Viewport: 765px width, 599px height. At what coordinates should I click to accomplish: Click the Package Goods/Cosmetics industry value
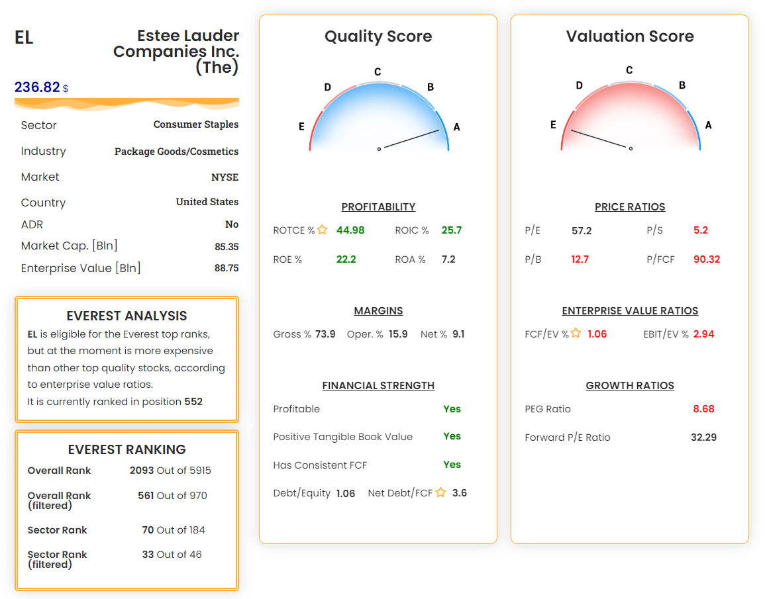click(x=176, y=152)
